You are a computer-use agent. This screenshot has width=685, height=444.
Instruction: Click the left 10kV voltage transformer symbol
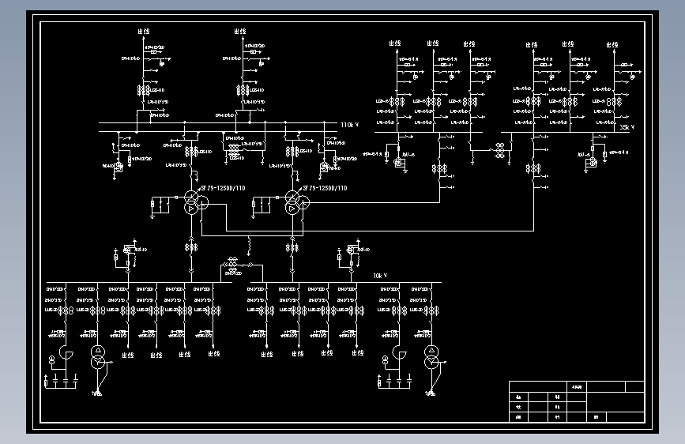pos(127,250)
